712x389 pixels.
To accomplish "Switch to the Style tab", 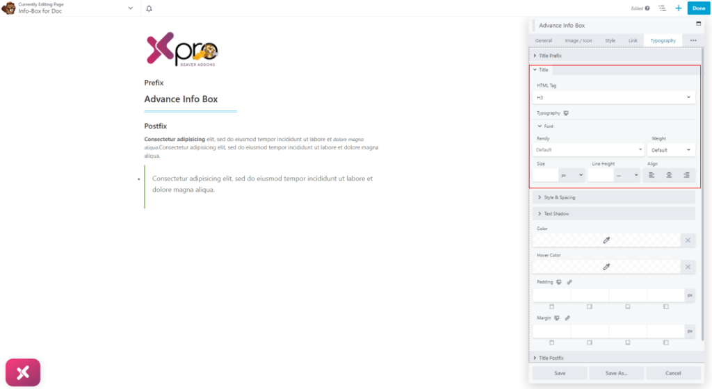I will click(x=610, y=40).
